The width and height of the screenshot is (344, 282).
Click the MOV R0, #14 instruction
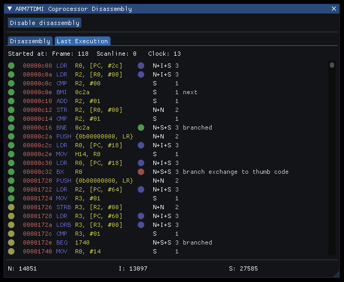coord(78,251)
